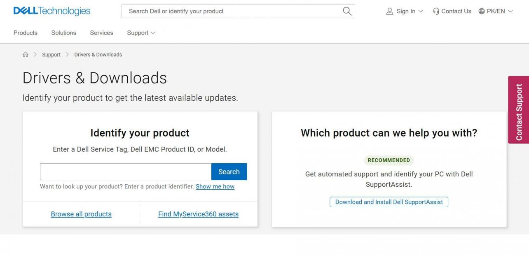Open the Solutions menu

click(63, 33)
